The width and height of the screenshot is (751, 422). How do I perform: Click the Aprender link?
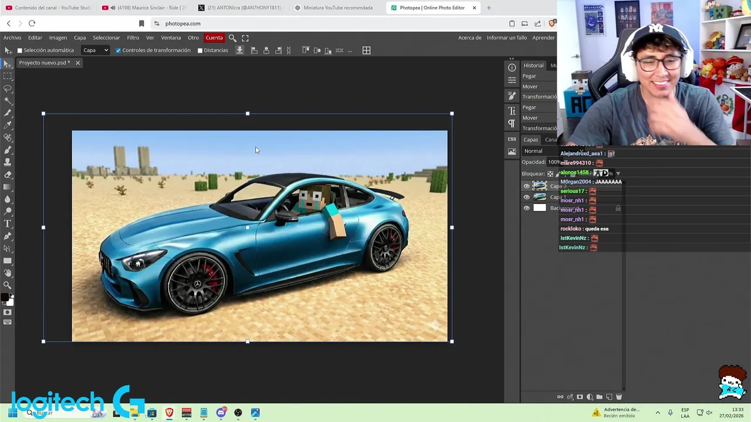544,38
